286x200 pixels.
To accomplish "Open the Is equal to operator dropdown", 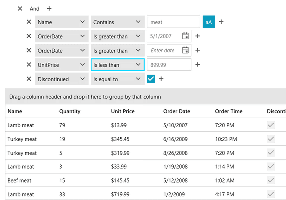I will [117, 79].
